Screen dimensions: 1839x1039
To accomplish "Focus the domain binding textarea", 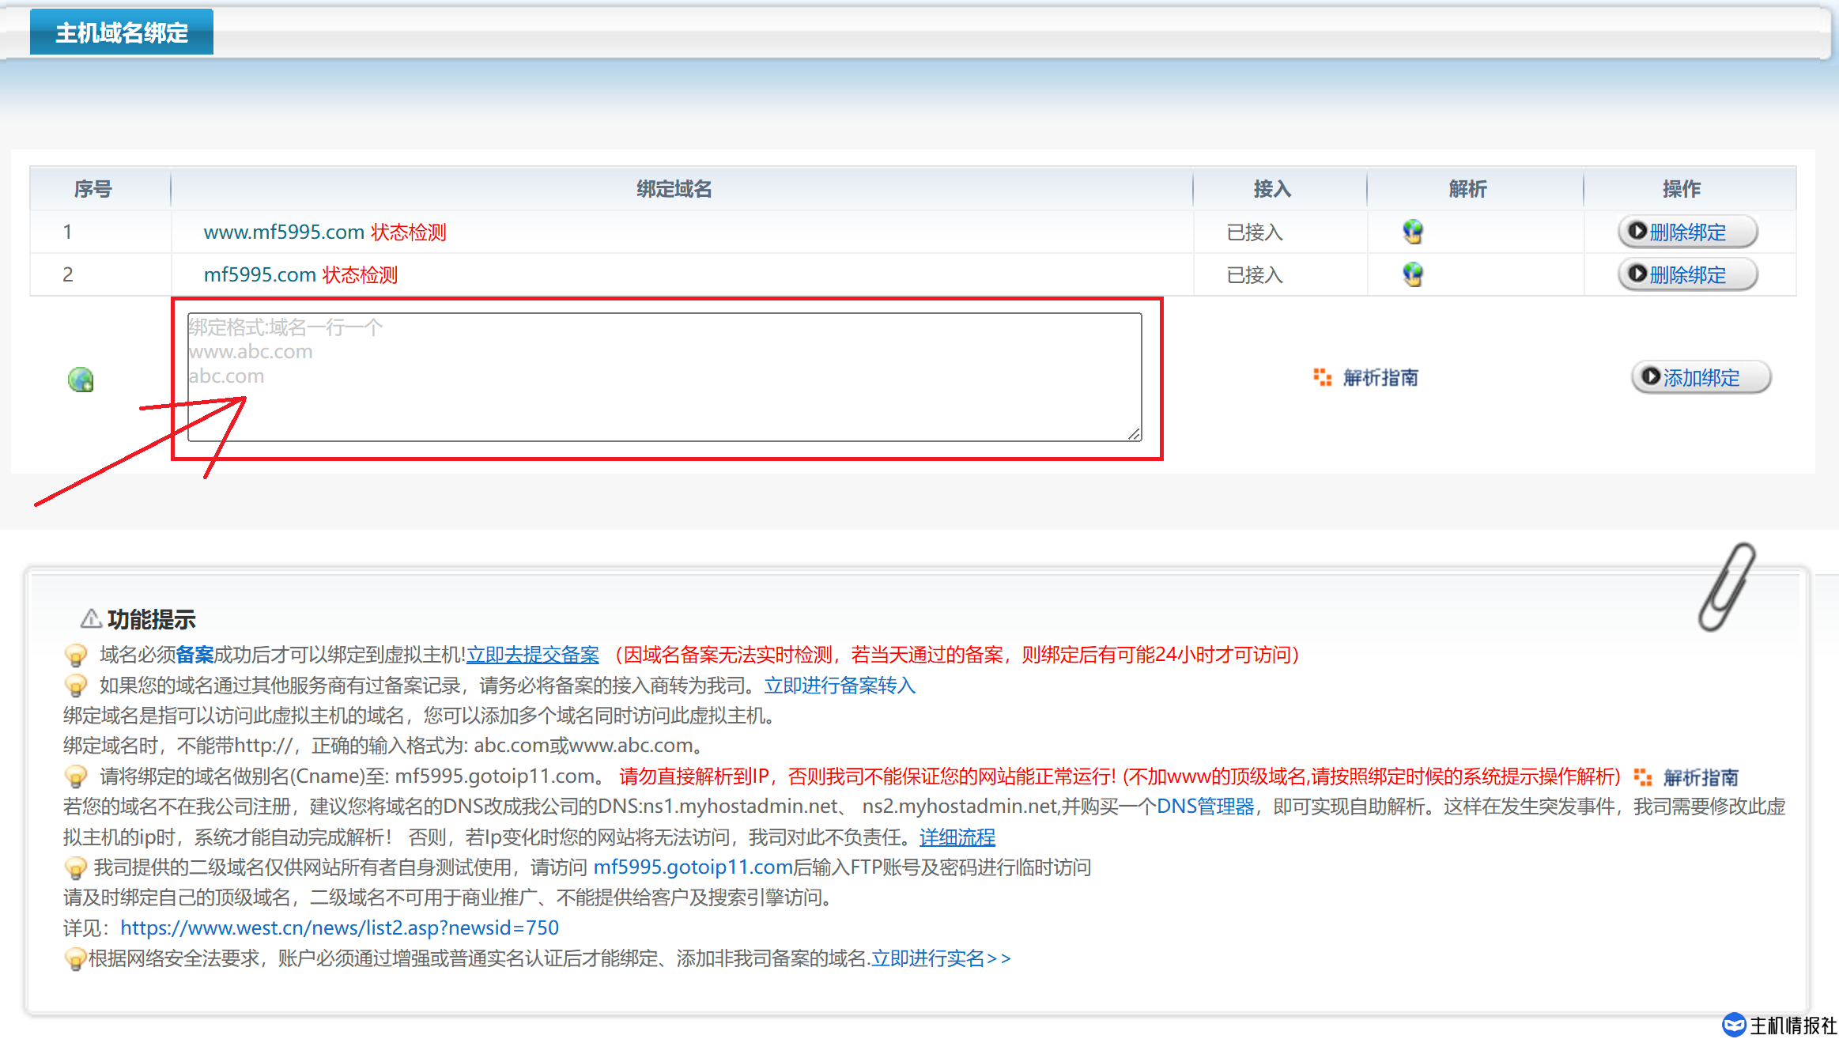I will point(664,377).
